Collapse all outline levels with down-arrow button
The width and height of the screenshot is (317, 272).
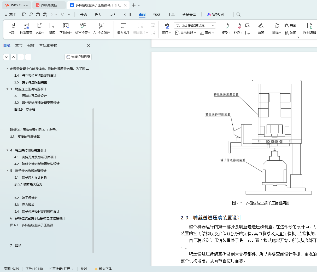tap(6, 57)
